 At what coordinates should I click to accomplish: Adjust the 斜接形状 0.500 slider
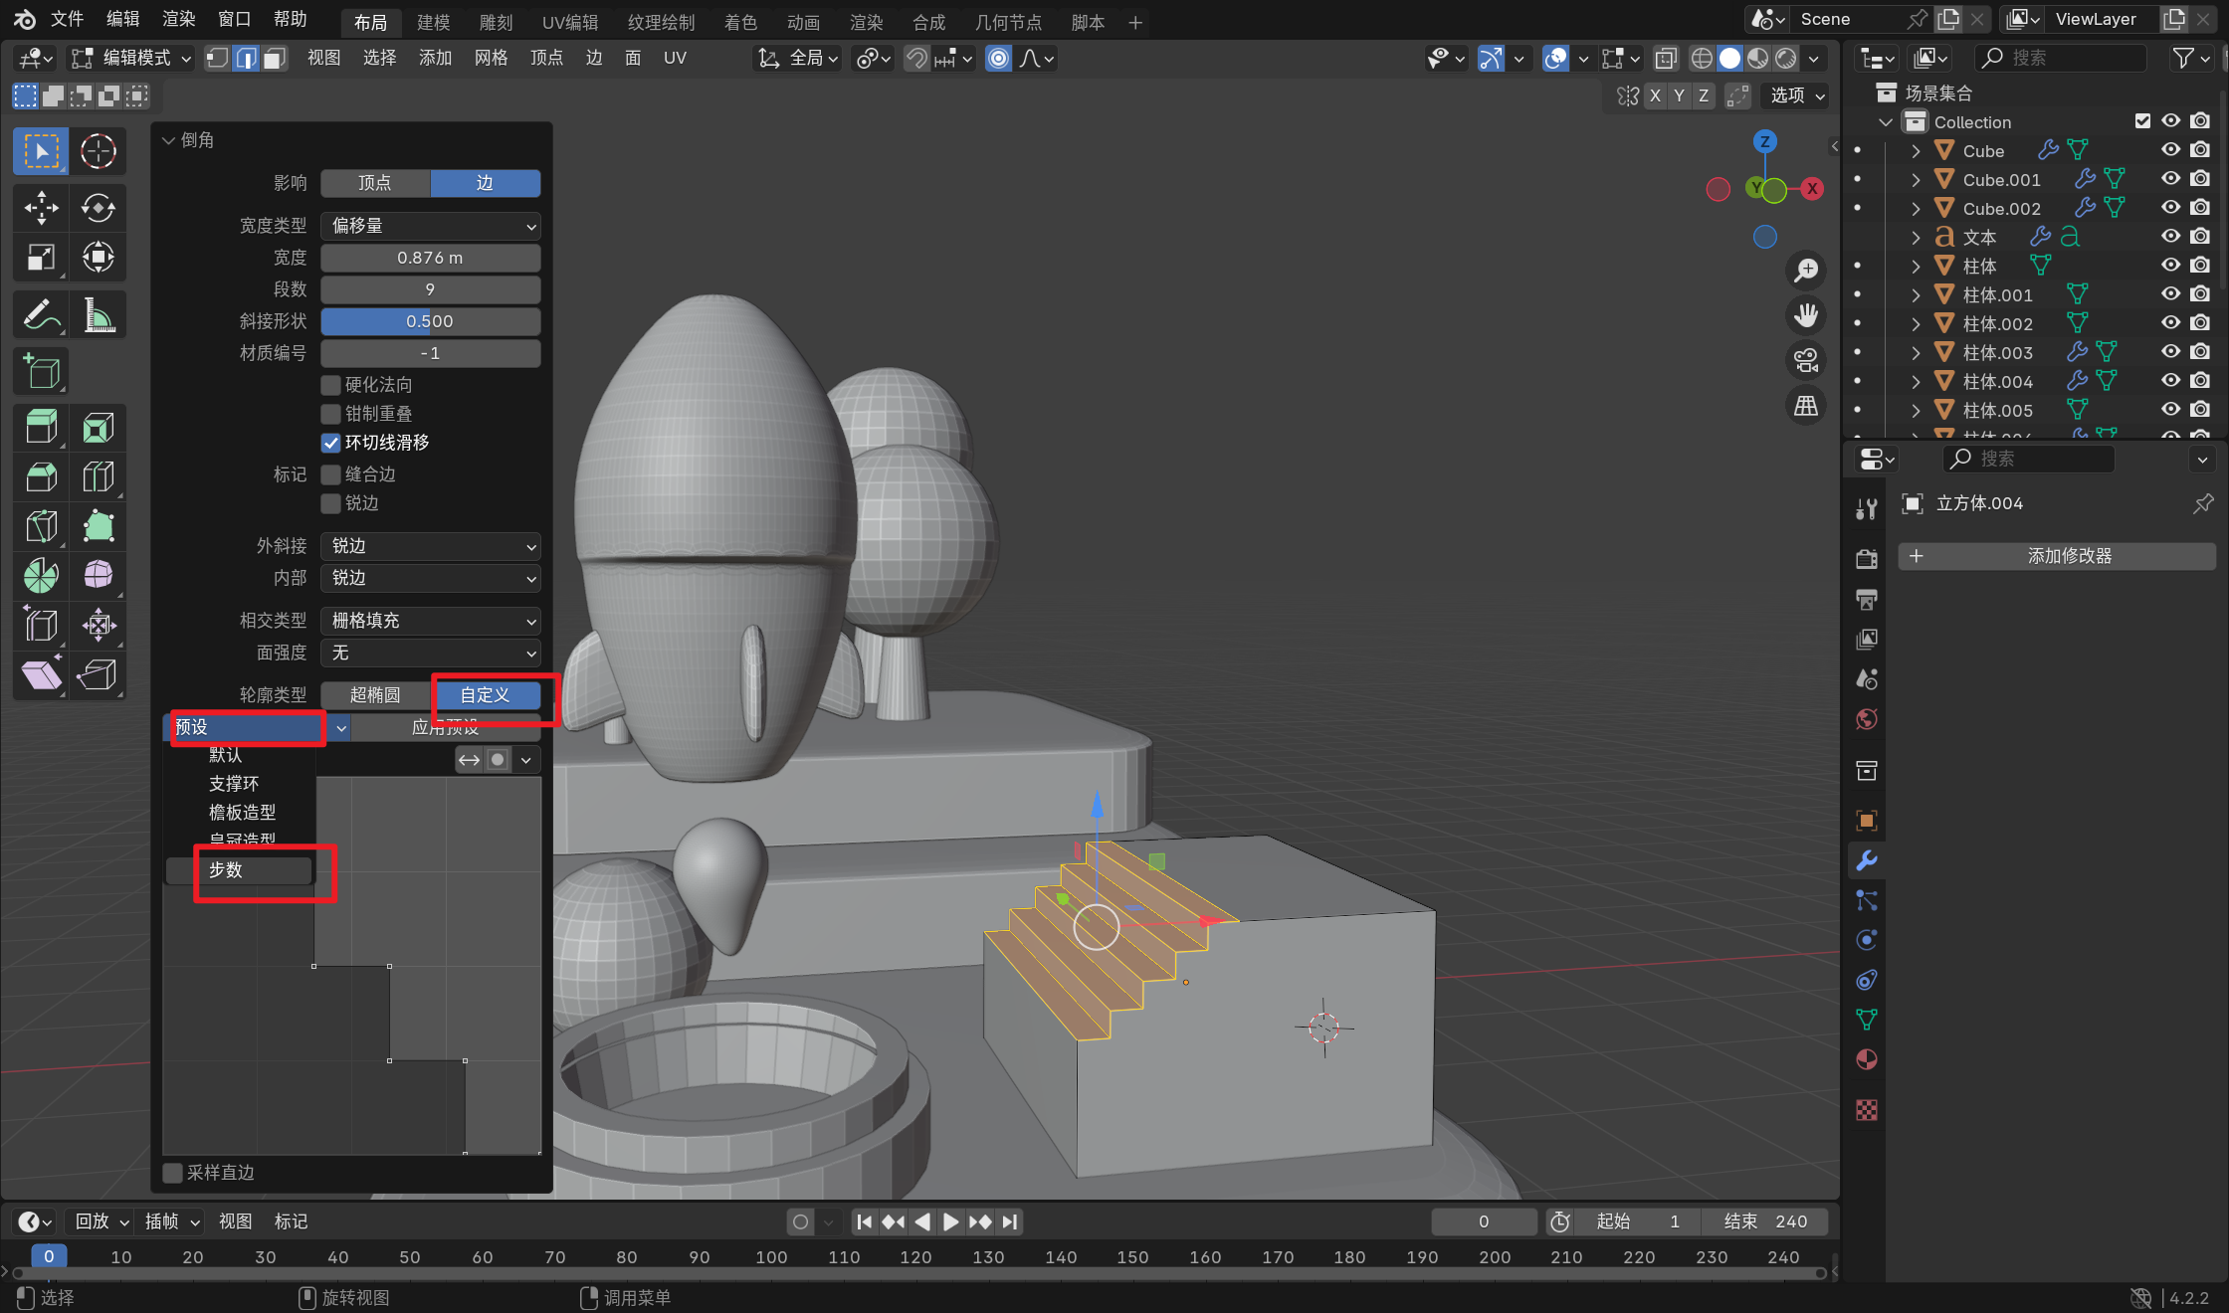(x=430, y=321)
